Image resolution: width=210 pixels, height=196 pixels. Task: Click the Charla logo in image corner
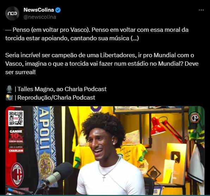(x=196, y=118)
